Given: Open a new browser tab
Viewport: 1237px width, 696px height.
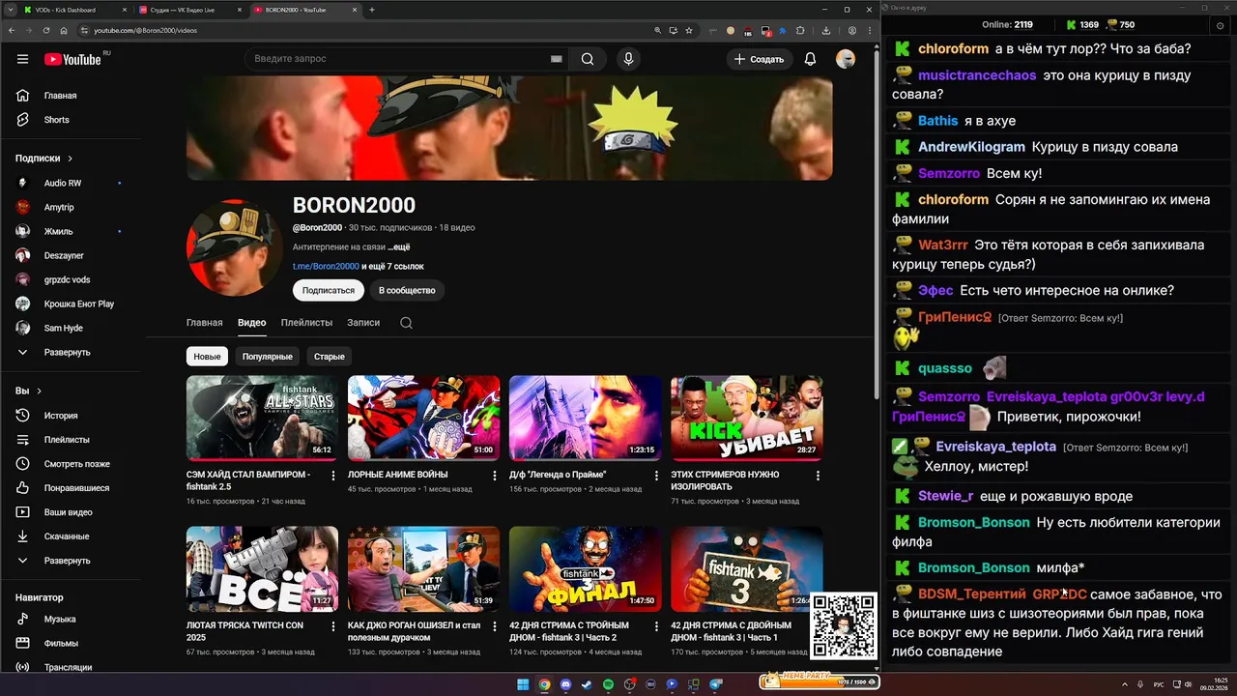Looking at the screenshot, I should [372, 10].
